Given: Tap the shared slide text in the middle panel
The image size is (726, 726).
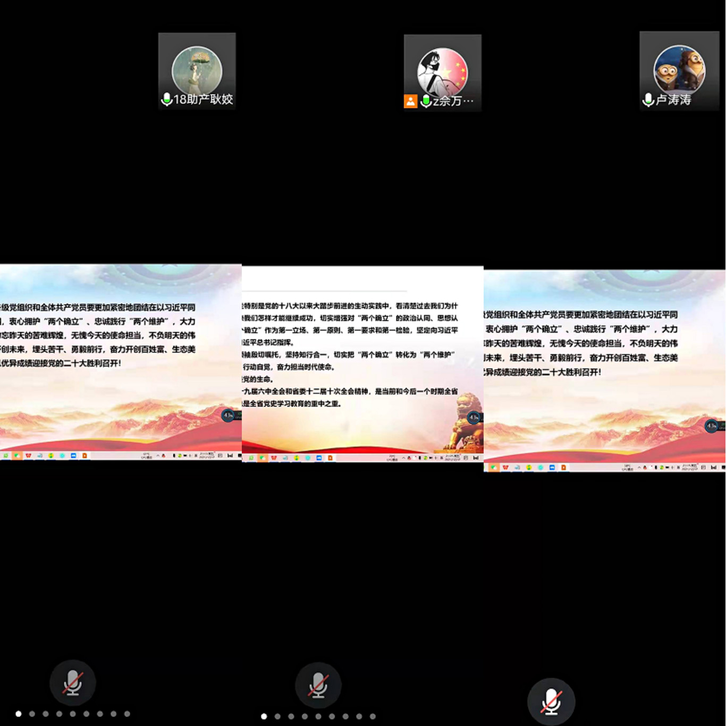Looking at the screenshot, I should coord(351,354).
